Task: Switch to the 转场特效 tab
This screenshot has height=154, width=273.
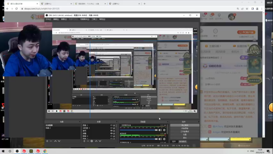Action: coord(183,142)
